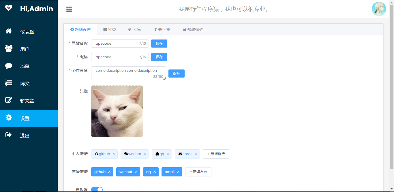Open 消息 messages from the sidebar
Viewport: 394px width, 192px height.
(x=9, y=66)
